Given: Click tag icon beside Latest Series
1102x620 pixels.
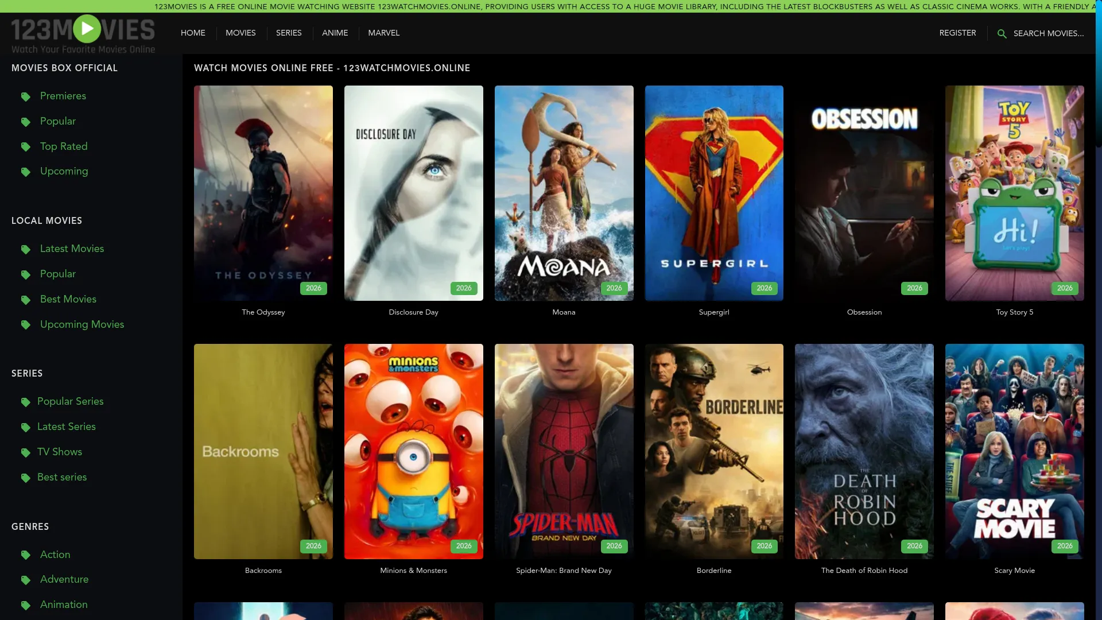Looking at the screenshot, I should click(26, 427).
